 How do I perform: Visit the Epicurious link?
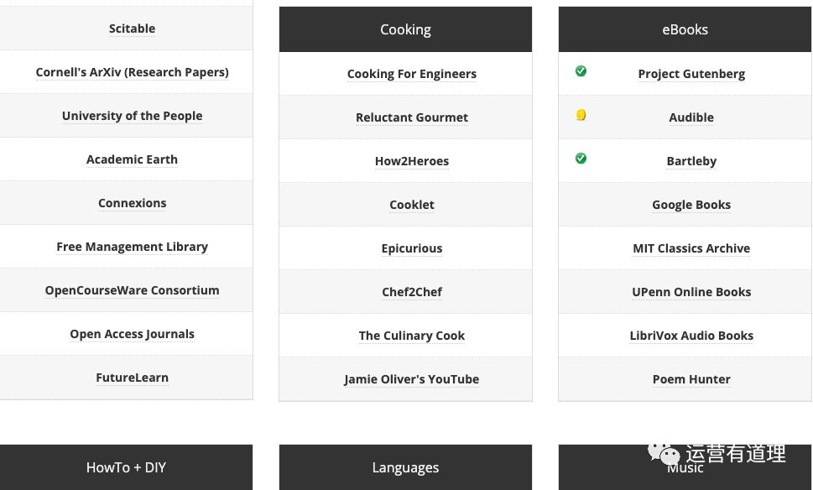pos(412,248)
